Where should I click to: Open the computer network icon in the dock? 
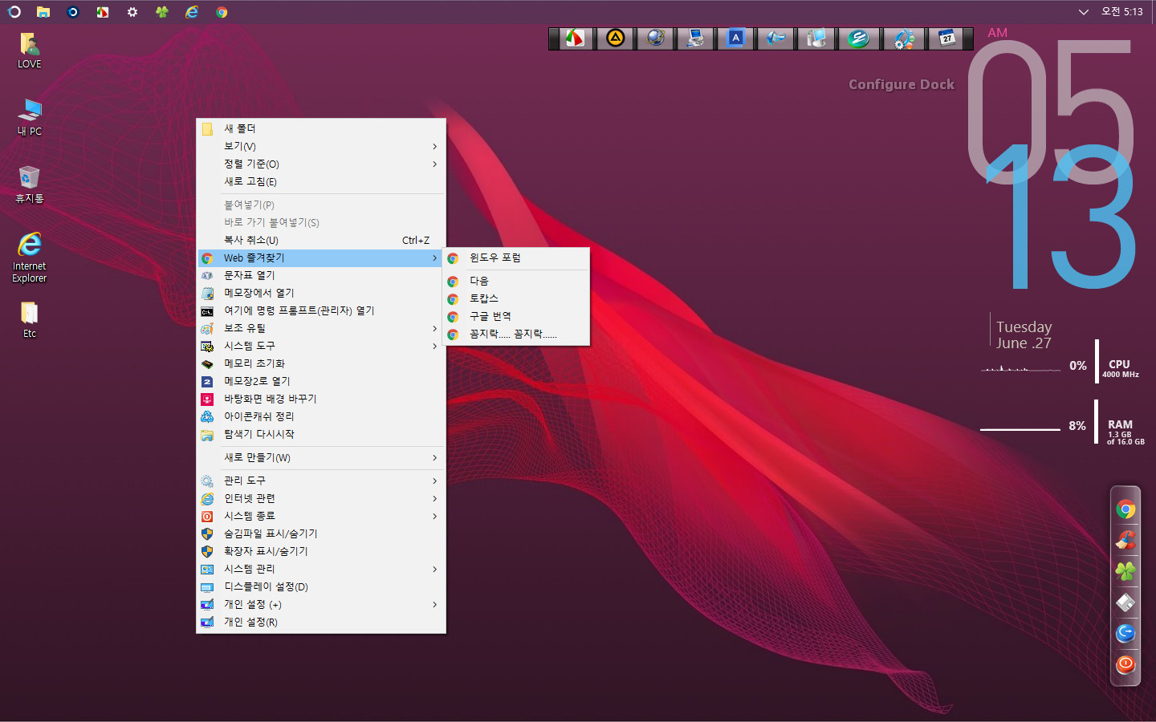click(x=696, y=38)
